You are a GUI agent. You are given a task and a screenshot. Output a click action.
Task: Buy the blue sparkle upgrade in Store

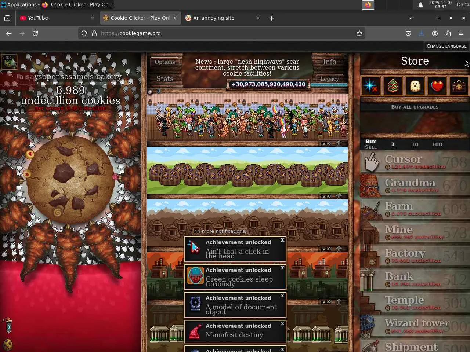coord(371,86)
